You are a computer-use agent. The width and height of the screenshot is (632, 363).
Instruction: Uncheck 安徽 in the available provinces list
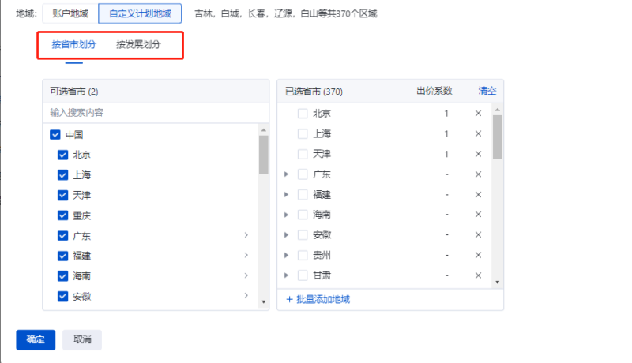(63, 297)
